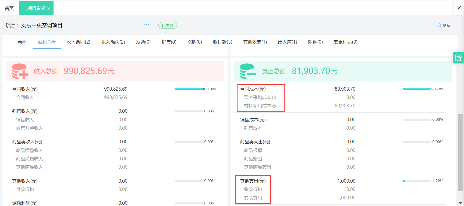The height and width of the screenshot is (206, 464).
Task: Open the green note panel icon on right edge
Action: click(x=458, y=58)
